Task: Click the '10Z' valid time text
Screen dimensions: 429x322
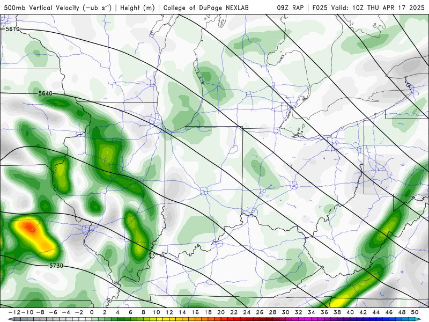Action: (358, 8)
